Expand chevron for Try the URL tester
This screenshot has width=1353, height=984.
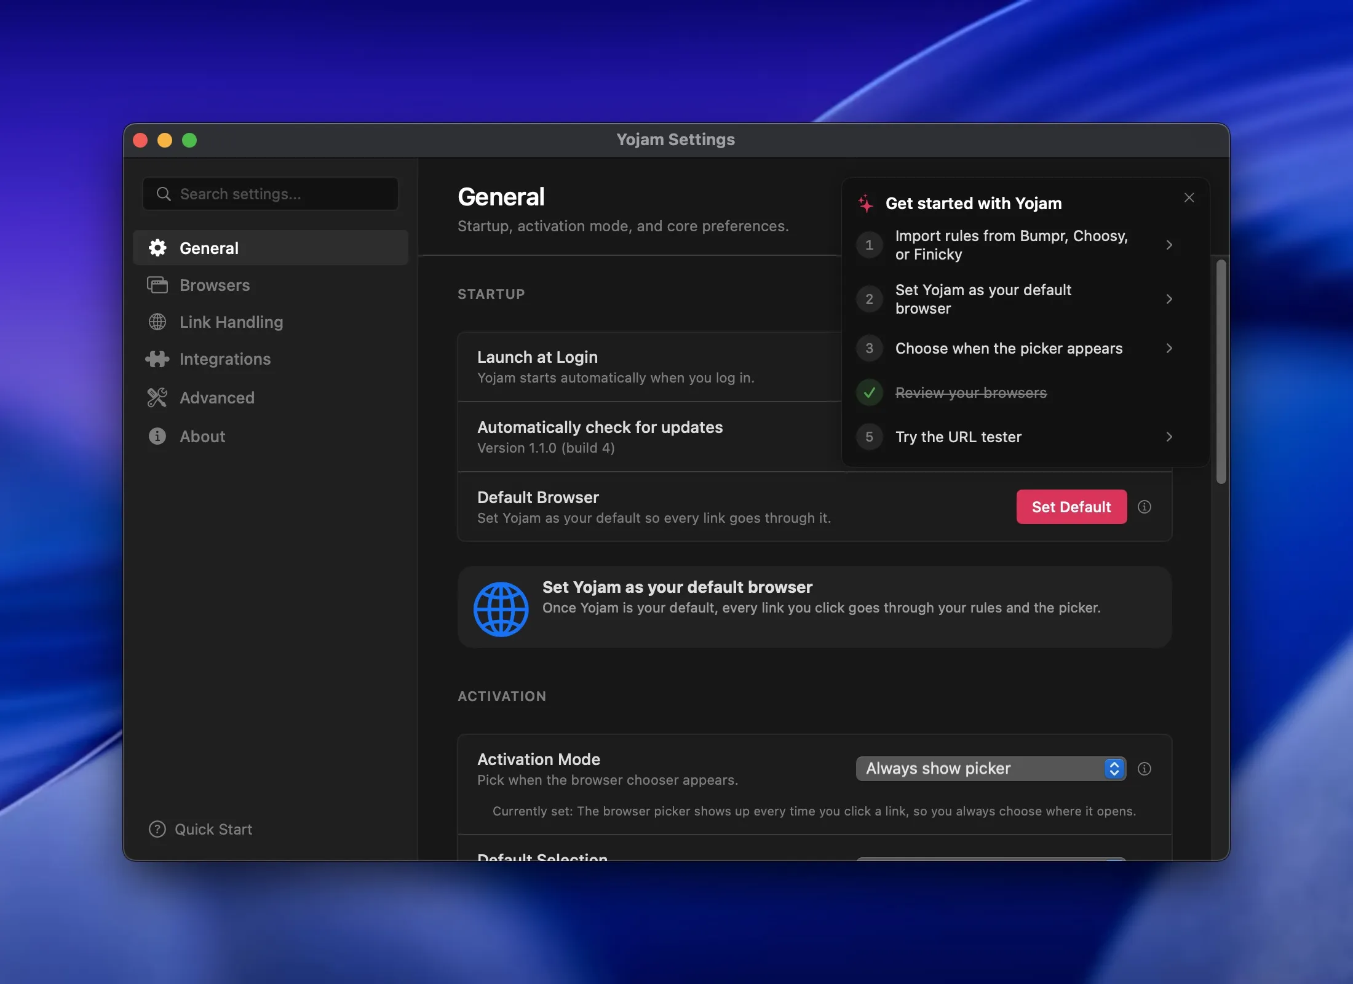1169,437
